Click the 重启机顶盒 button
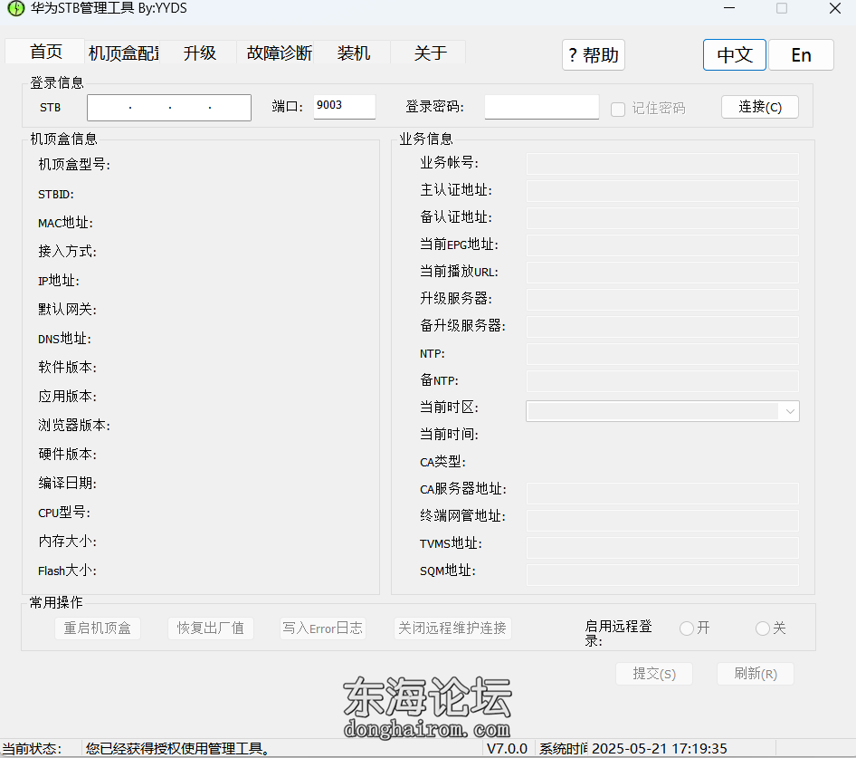 [x=98, y=628]
